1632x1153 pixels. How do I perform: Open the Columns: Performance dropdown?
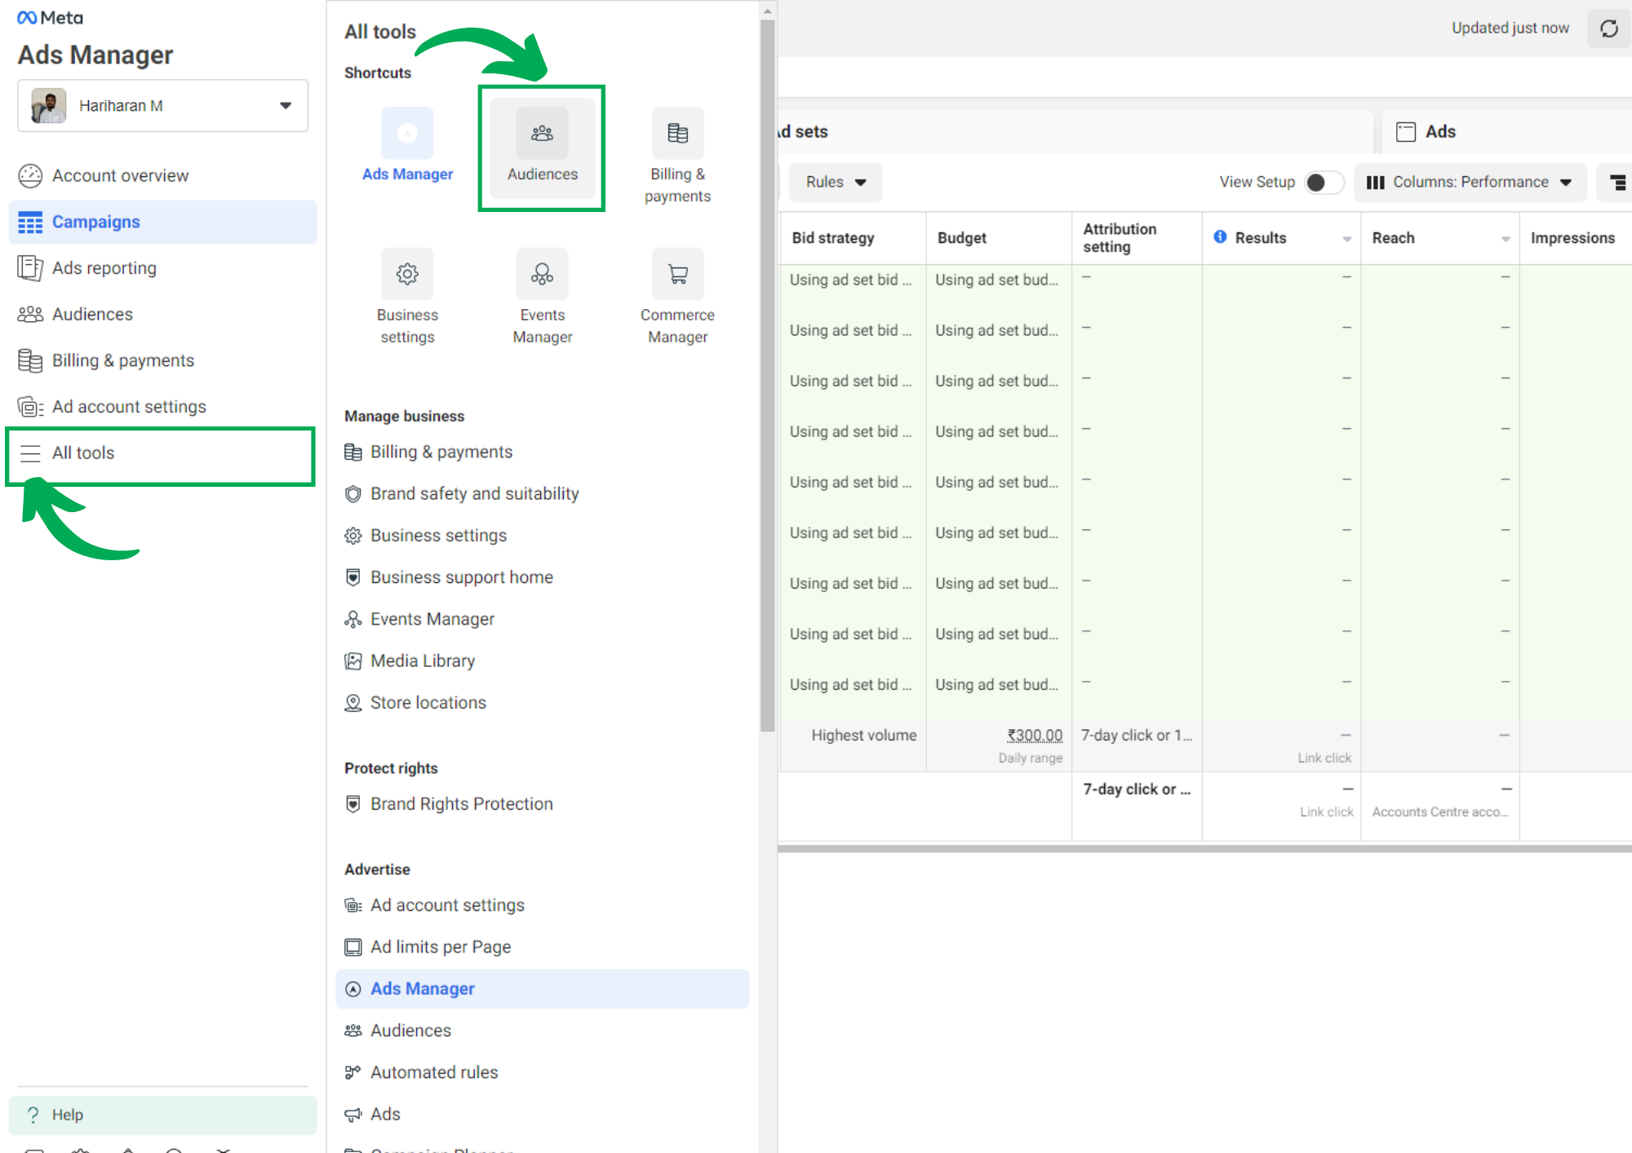click(x=1470, y=182)
